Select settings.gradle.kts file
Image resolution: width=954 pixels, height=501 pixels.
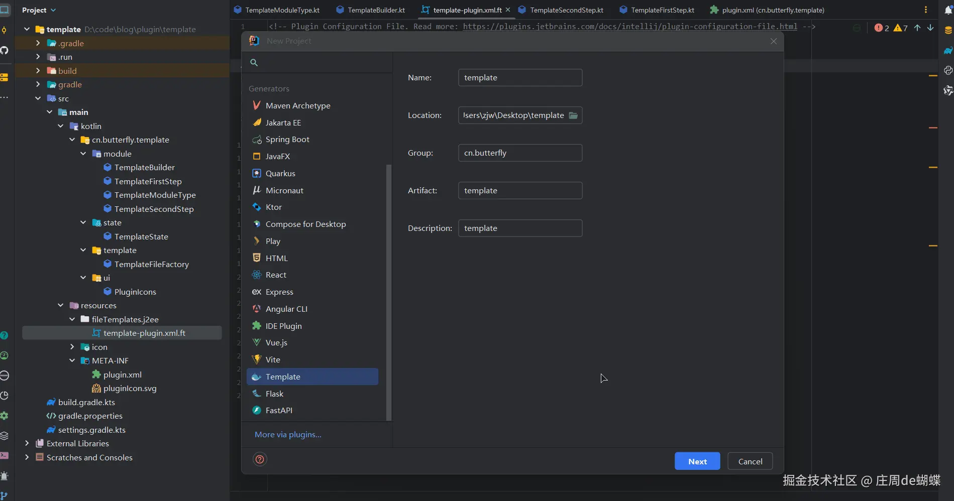coord(91,430)
